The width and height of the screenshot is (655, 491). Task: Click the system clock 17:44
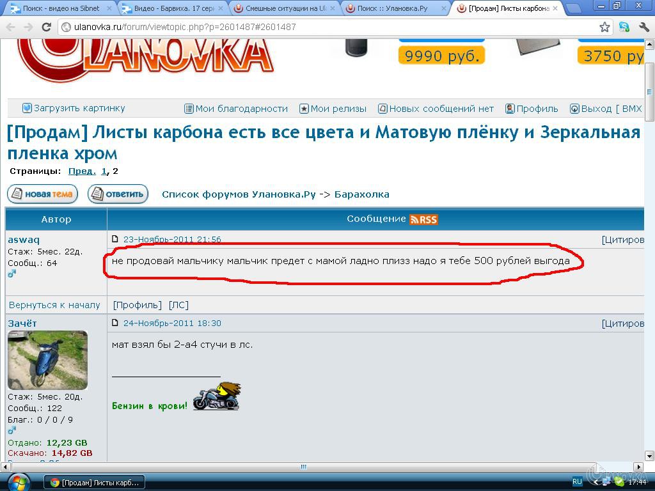637,482
